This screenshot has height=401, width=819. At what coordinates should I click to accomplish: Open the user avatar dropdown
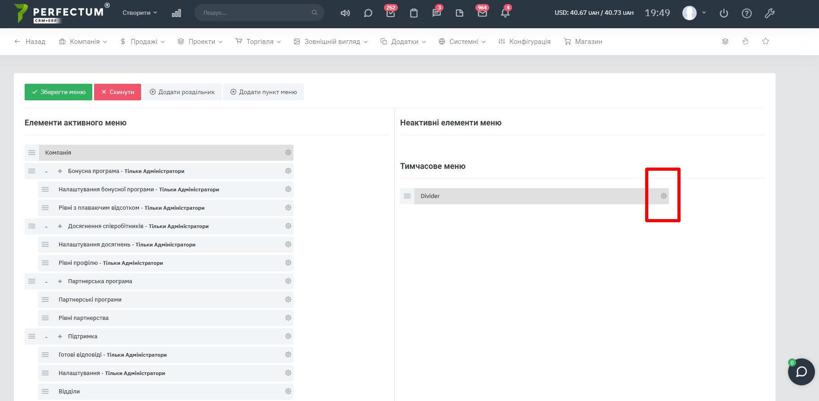click(x=694, y=13)
